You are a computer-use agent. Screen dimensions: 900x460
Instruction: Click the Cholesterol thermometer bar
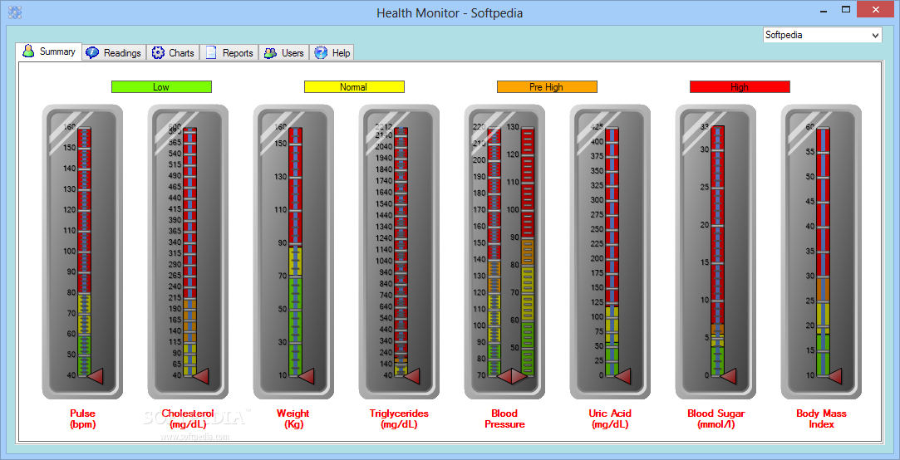[190, 252]
